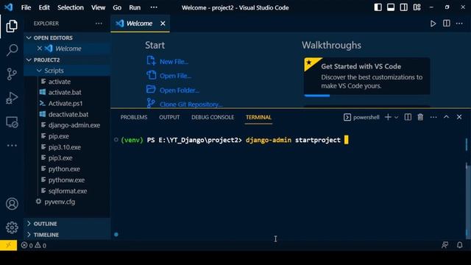Open the Activate.ps1 file

[x=65, y=103]
